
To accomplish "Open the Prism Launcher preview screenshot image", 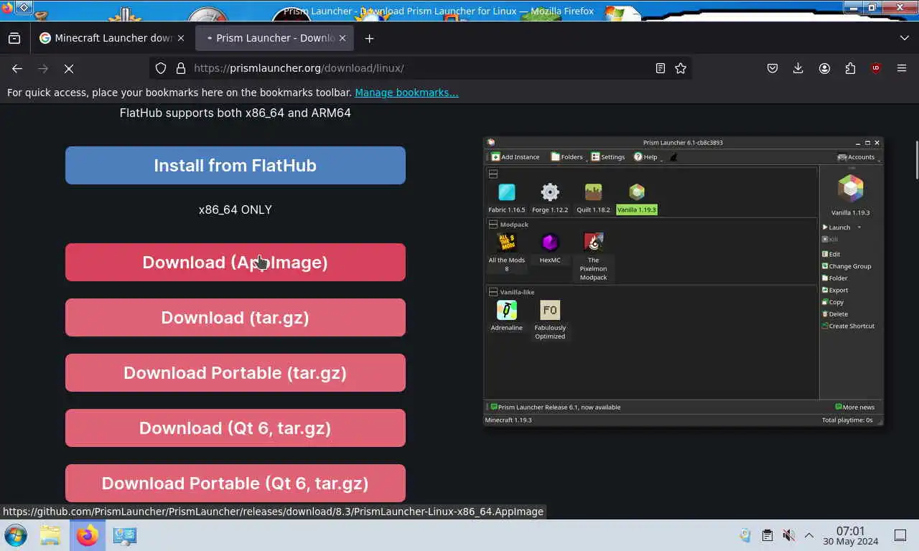I will pyautogui.click(x=684, y=281).
